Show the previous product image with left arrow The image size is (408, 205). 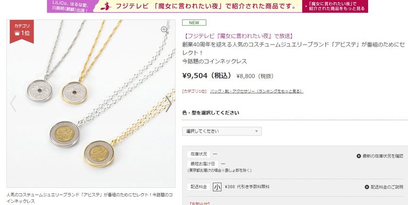(x=13, y=103)
